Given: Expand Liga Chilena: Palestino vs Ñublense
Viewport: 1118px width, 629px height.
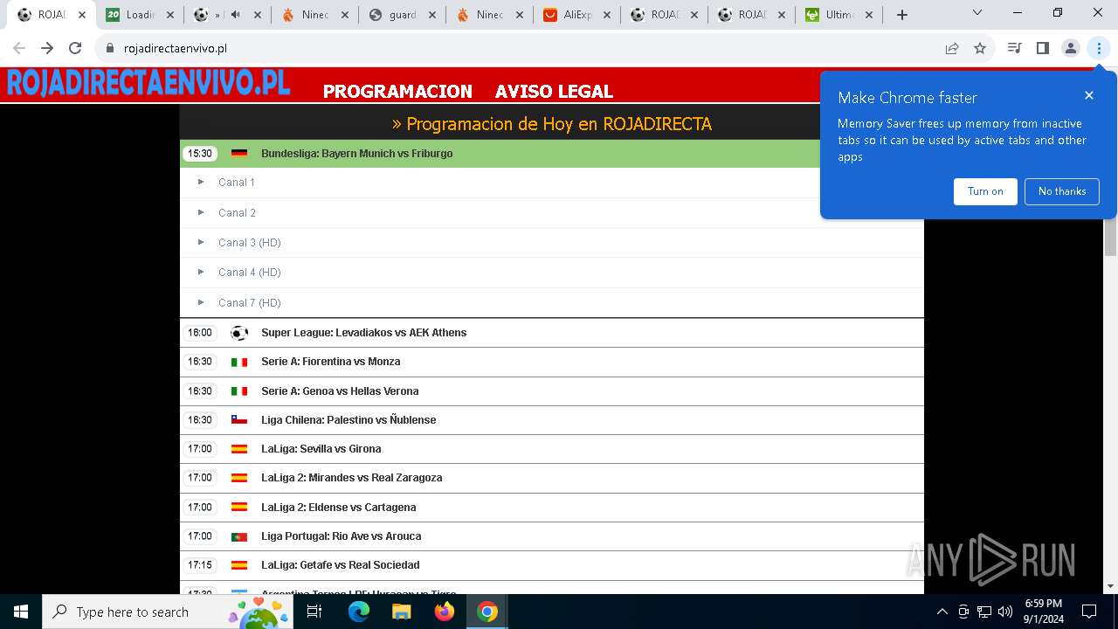Looking at the screenshot, I should pyautogui.click(x=552, y=420).
